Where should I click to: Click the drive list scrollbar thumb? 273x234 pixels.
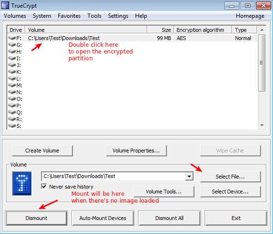pos(261,63)
